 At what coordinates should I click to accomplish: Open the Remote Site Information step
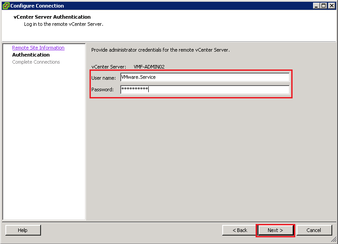38,48
